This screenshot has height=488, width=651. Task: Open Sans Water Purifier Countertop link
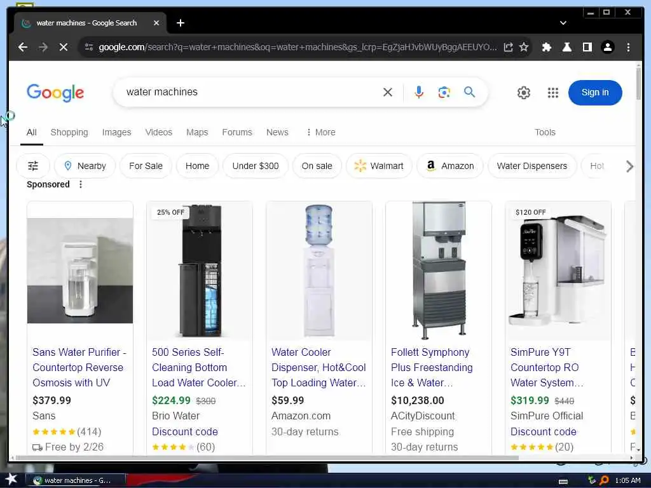79,368
